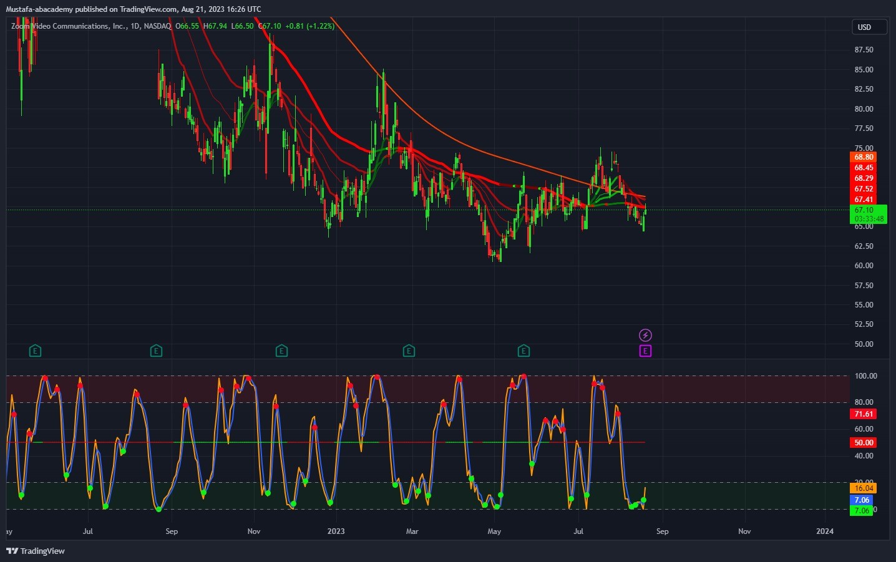Click the leftmost earnings E marker
The width and height of the screenshot is (896, 562).
pyautogui.click(x=35, y=351)
